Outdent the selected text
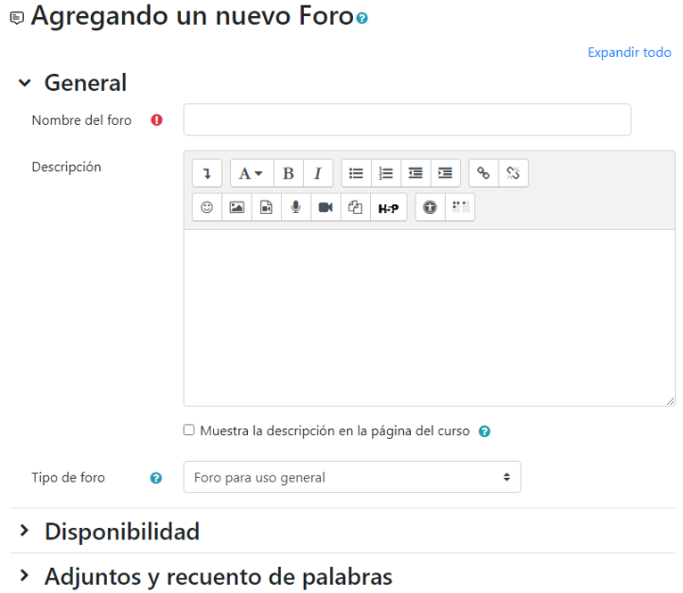683x593 pixels. (416, 173)
